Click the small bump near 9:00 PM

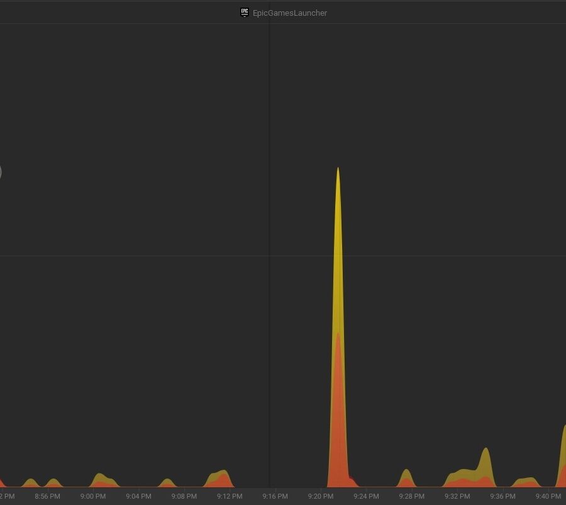tap(103, 480)
